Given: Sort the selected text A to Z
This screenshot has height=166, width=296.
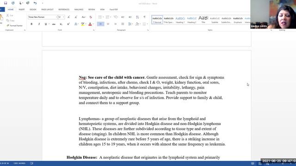Looking at the screenshot, I should tap(137, 17).
